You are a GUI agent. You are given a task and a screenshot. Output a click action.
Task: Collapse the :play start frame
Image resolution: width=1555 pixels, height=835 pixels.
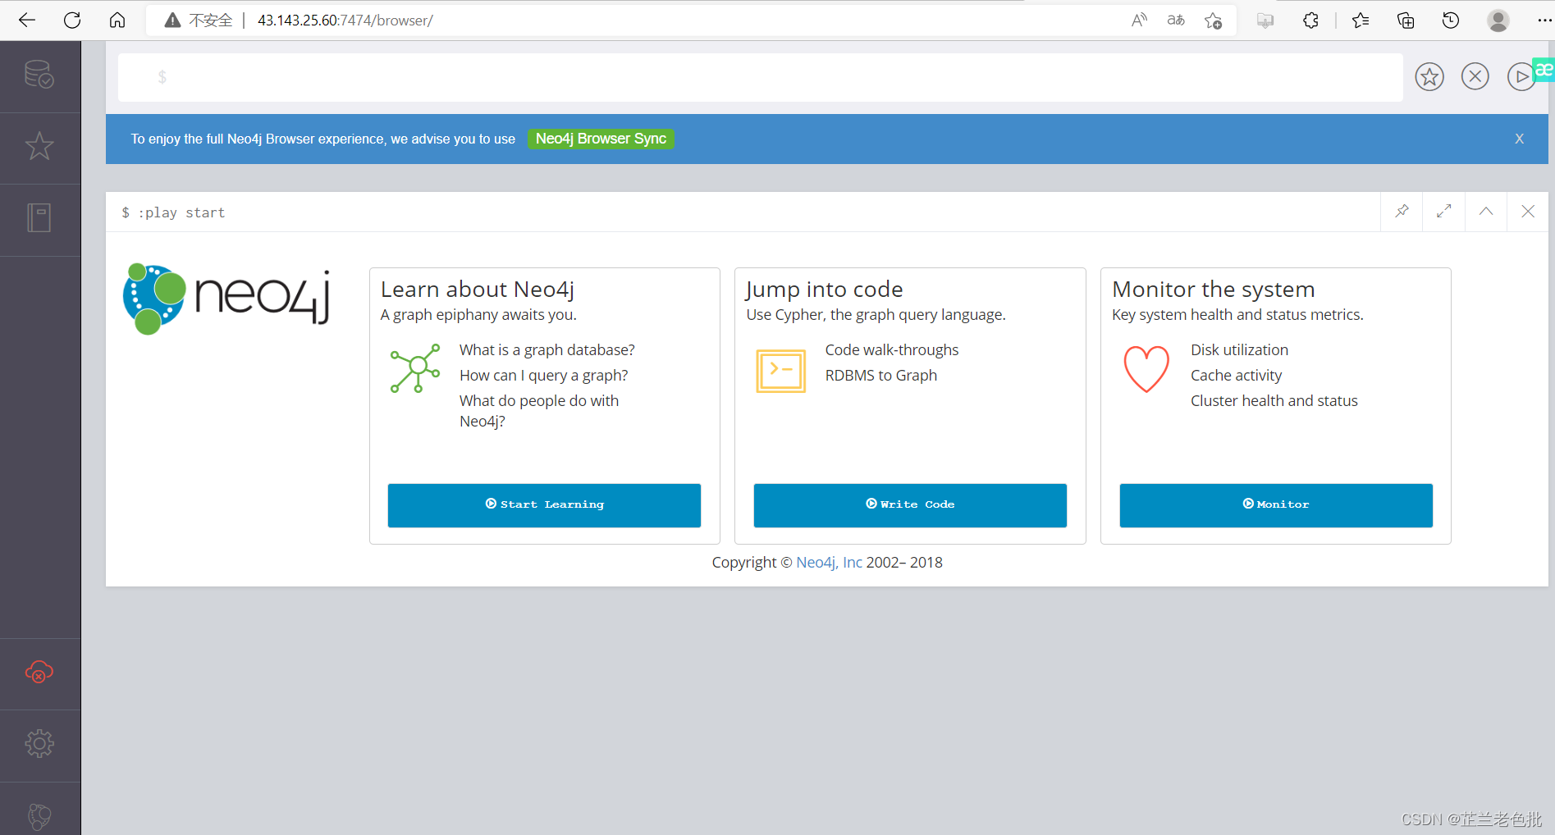pos(1486,212)
